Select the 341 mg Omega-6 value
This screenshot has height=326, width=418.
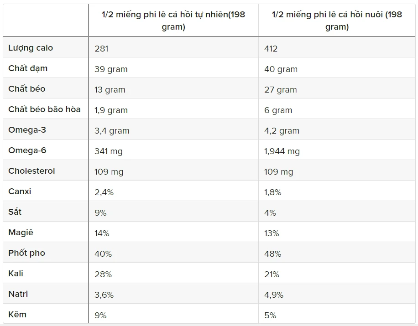point(109,151)
